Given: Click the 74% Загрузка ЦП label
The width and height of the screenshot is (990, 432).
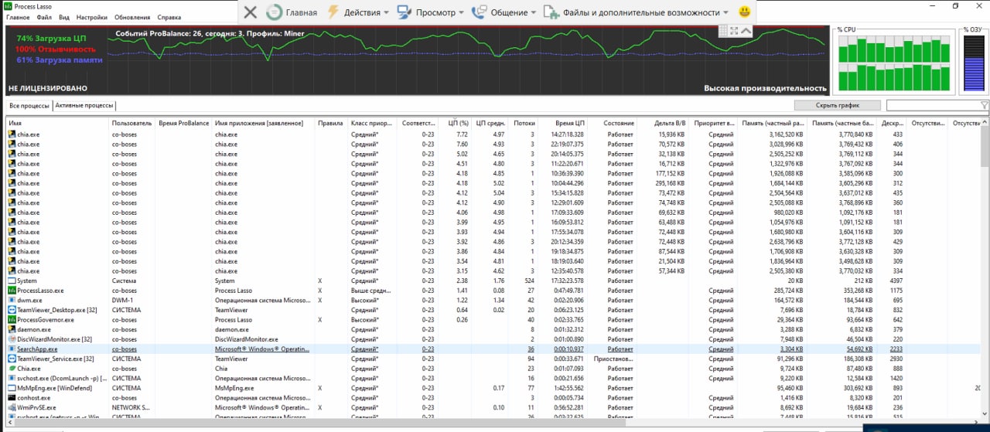Looking at the screenshot, I should pyautogui.click(x=52, y=38).
